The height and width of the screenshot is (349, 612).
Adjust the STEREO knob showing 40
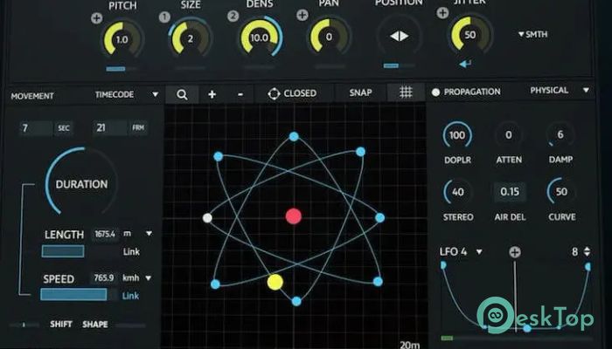pyautogui.click(x=458, y=192)
